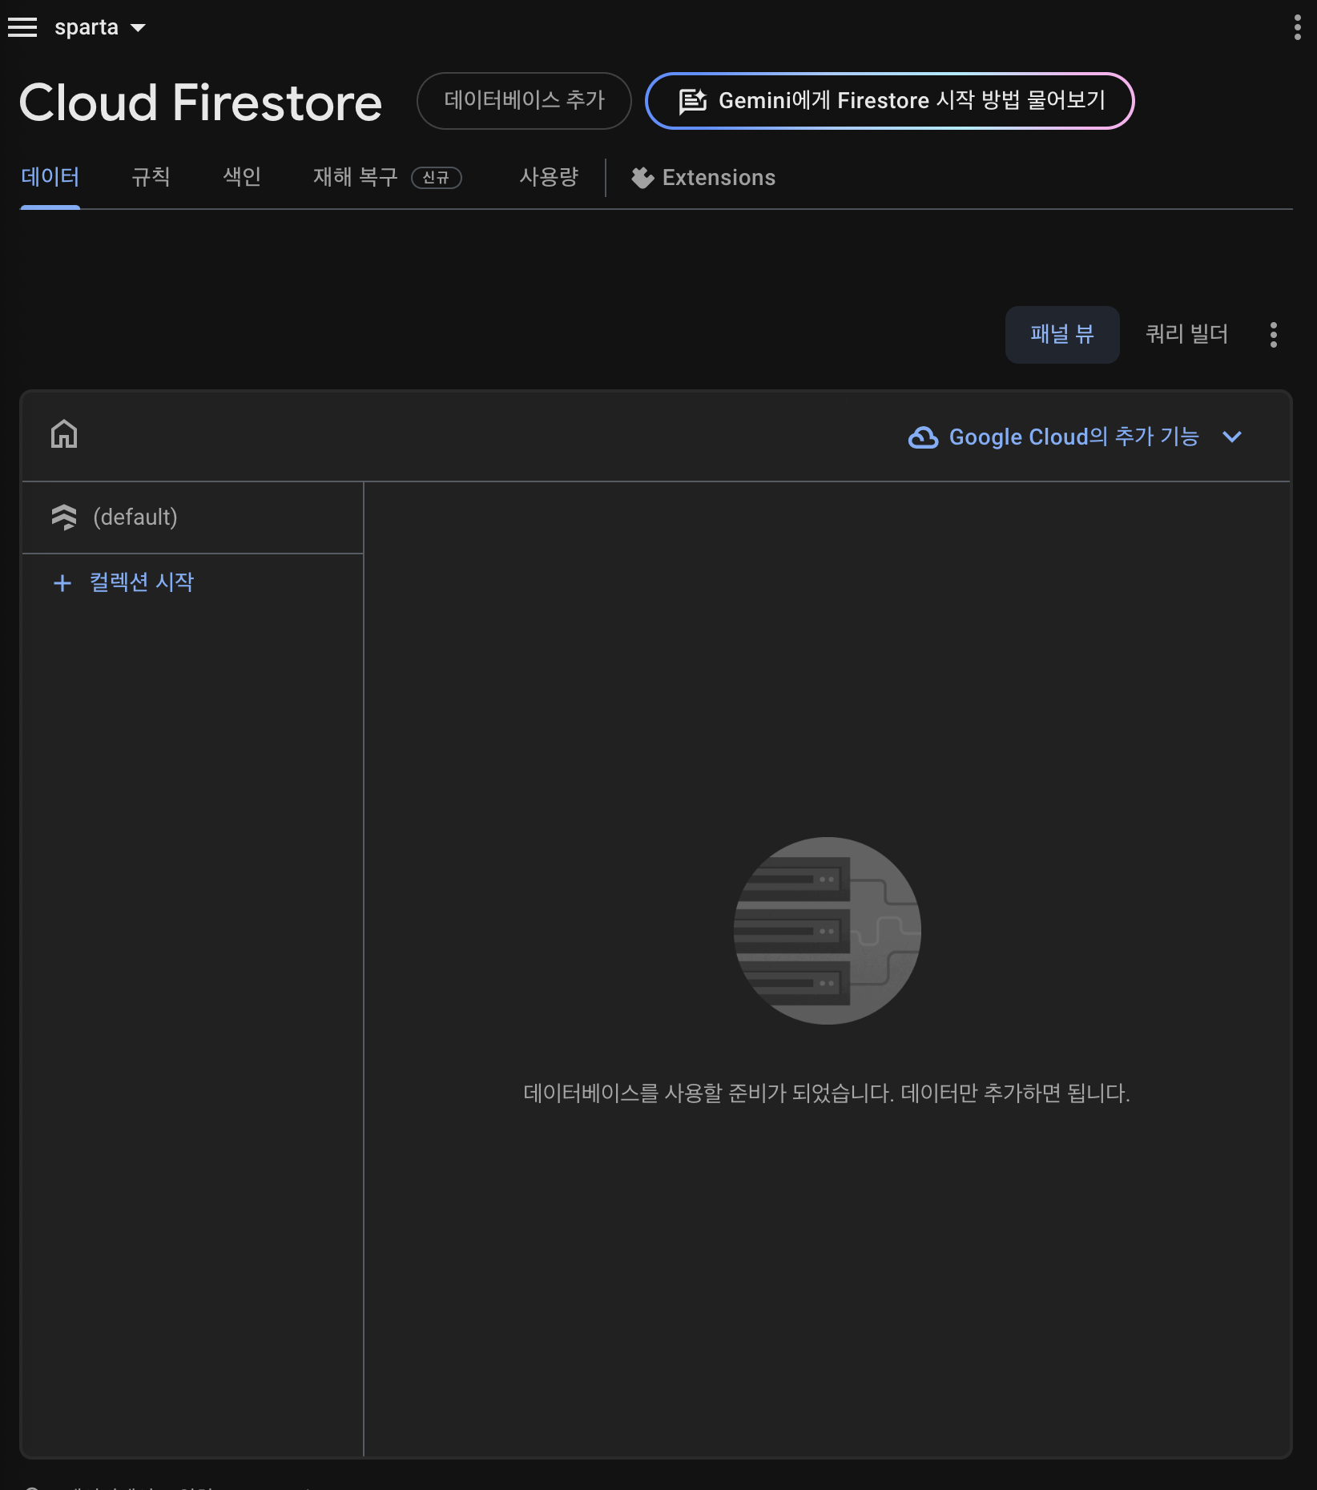Click the database ready message text
This screenshot has width=1317, height=1490.
click(827, 1093)
